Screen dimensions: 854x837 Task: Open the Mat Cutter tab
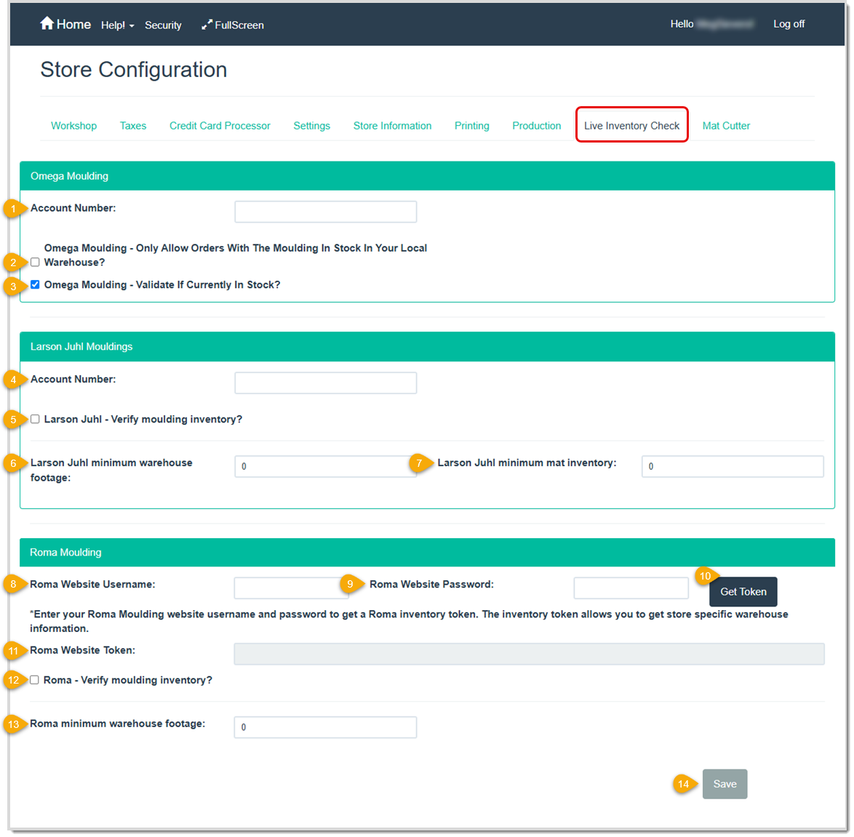click(x=726, y=125)
